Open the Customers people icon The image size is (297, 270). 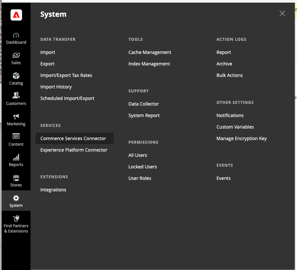(16, 95)
